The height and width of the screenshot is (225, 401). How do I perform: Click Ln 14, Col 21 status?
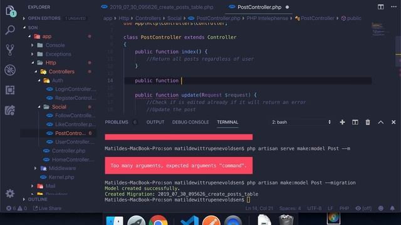coord(259,208)
